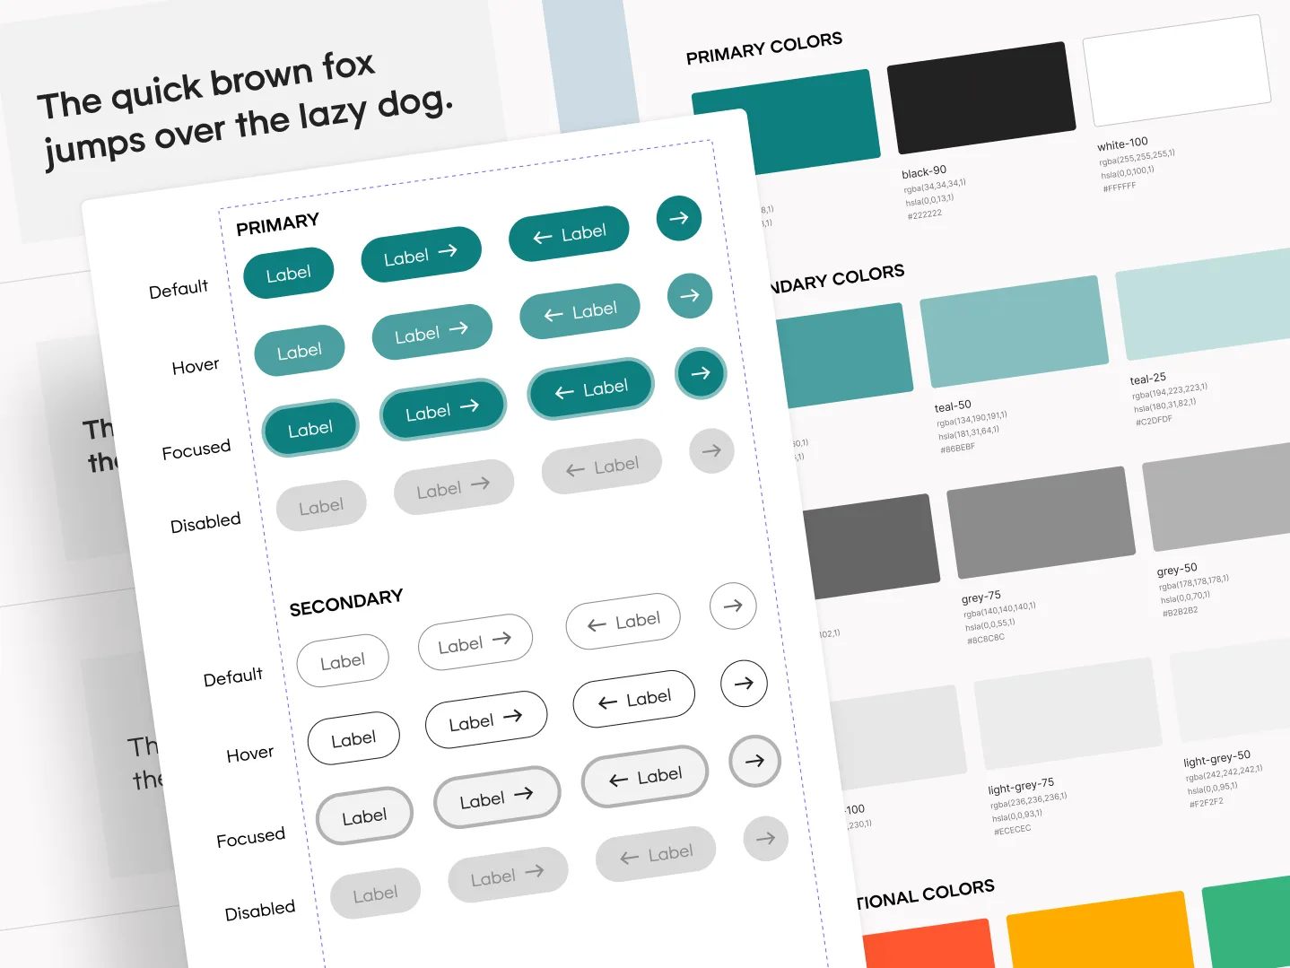Click the primary default round arrow icon button
1290x968 pixels.
coord(678,218)
